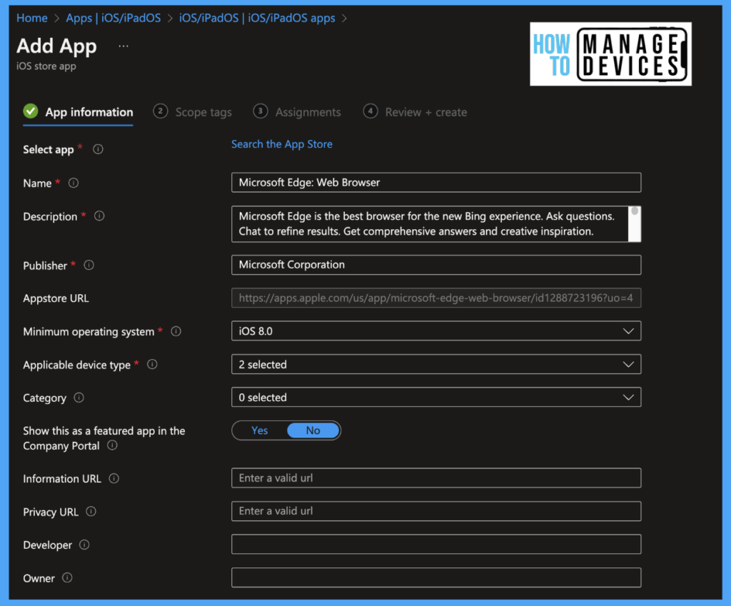This screenshot has height=606, width=731.
Task: Open iOS/iPadOS | iOS/iPadOS apps breadcrumb link
Action: click(x=257, y=18)
